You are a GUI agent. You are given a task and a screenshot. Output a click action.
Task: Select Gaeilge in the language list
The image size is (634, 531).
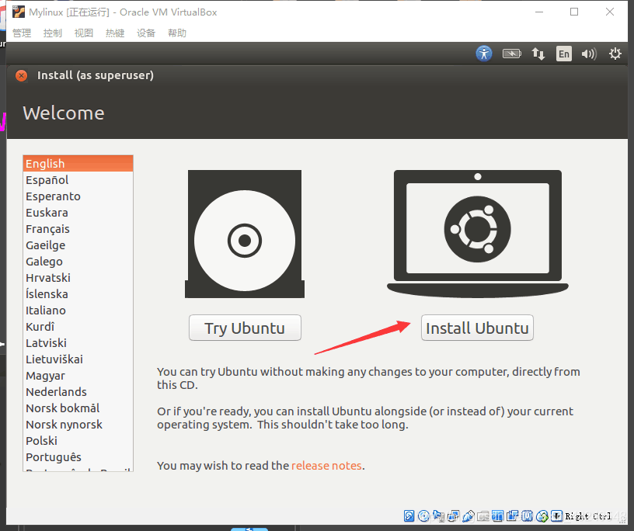click(78, 245)
